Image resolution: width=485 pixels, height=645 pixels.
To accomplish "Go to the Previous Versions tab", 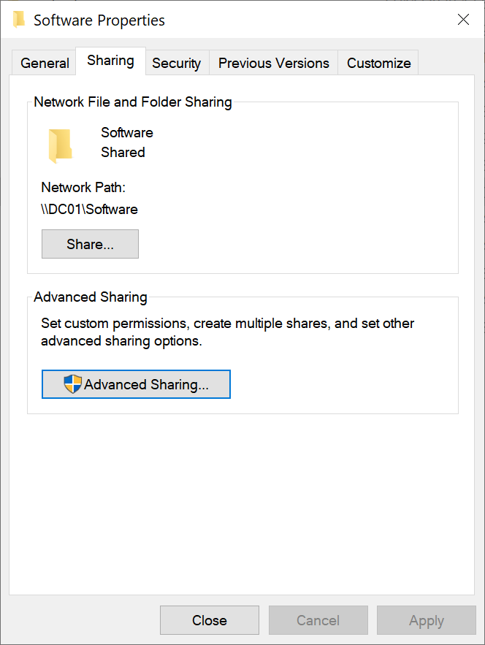I will click(273, 64).
